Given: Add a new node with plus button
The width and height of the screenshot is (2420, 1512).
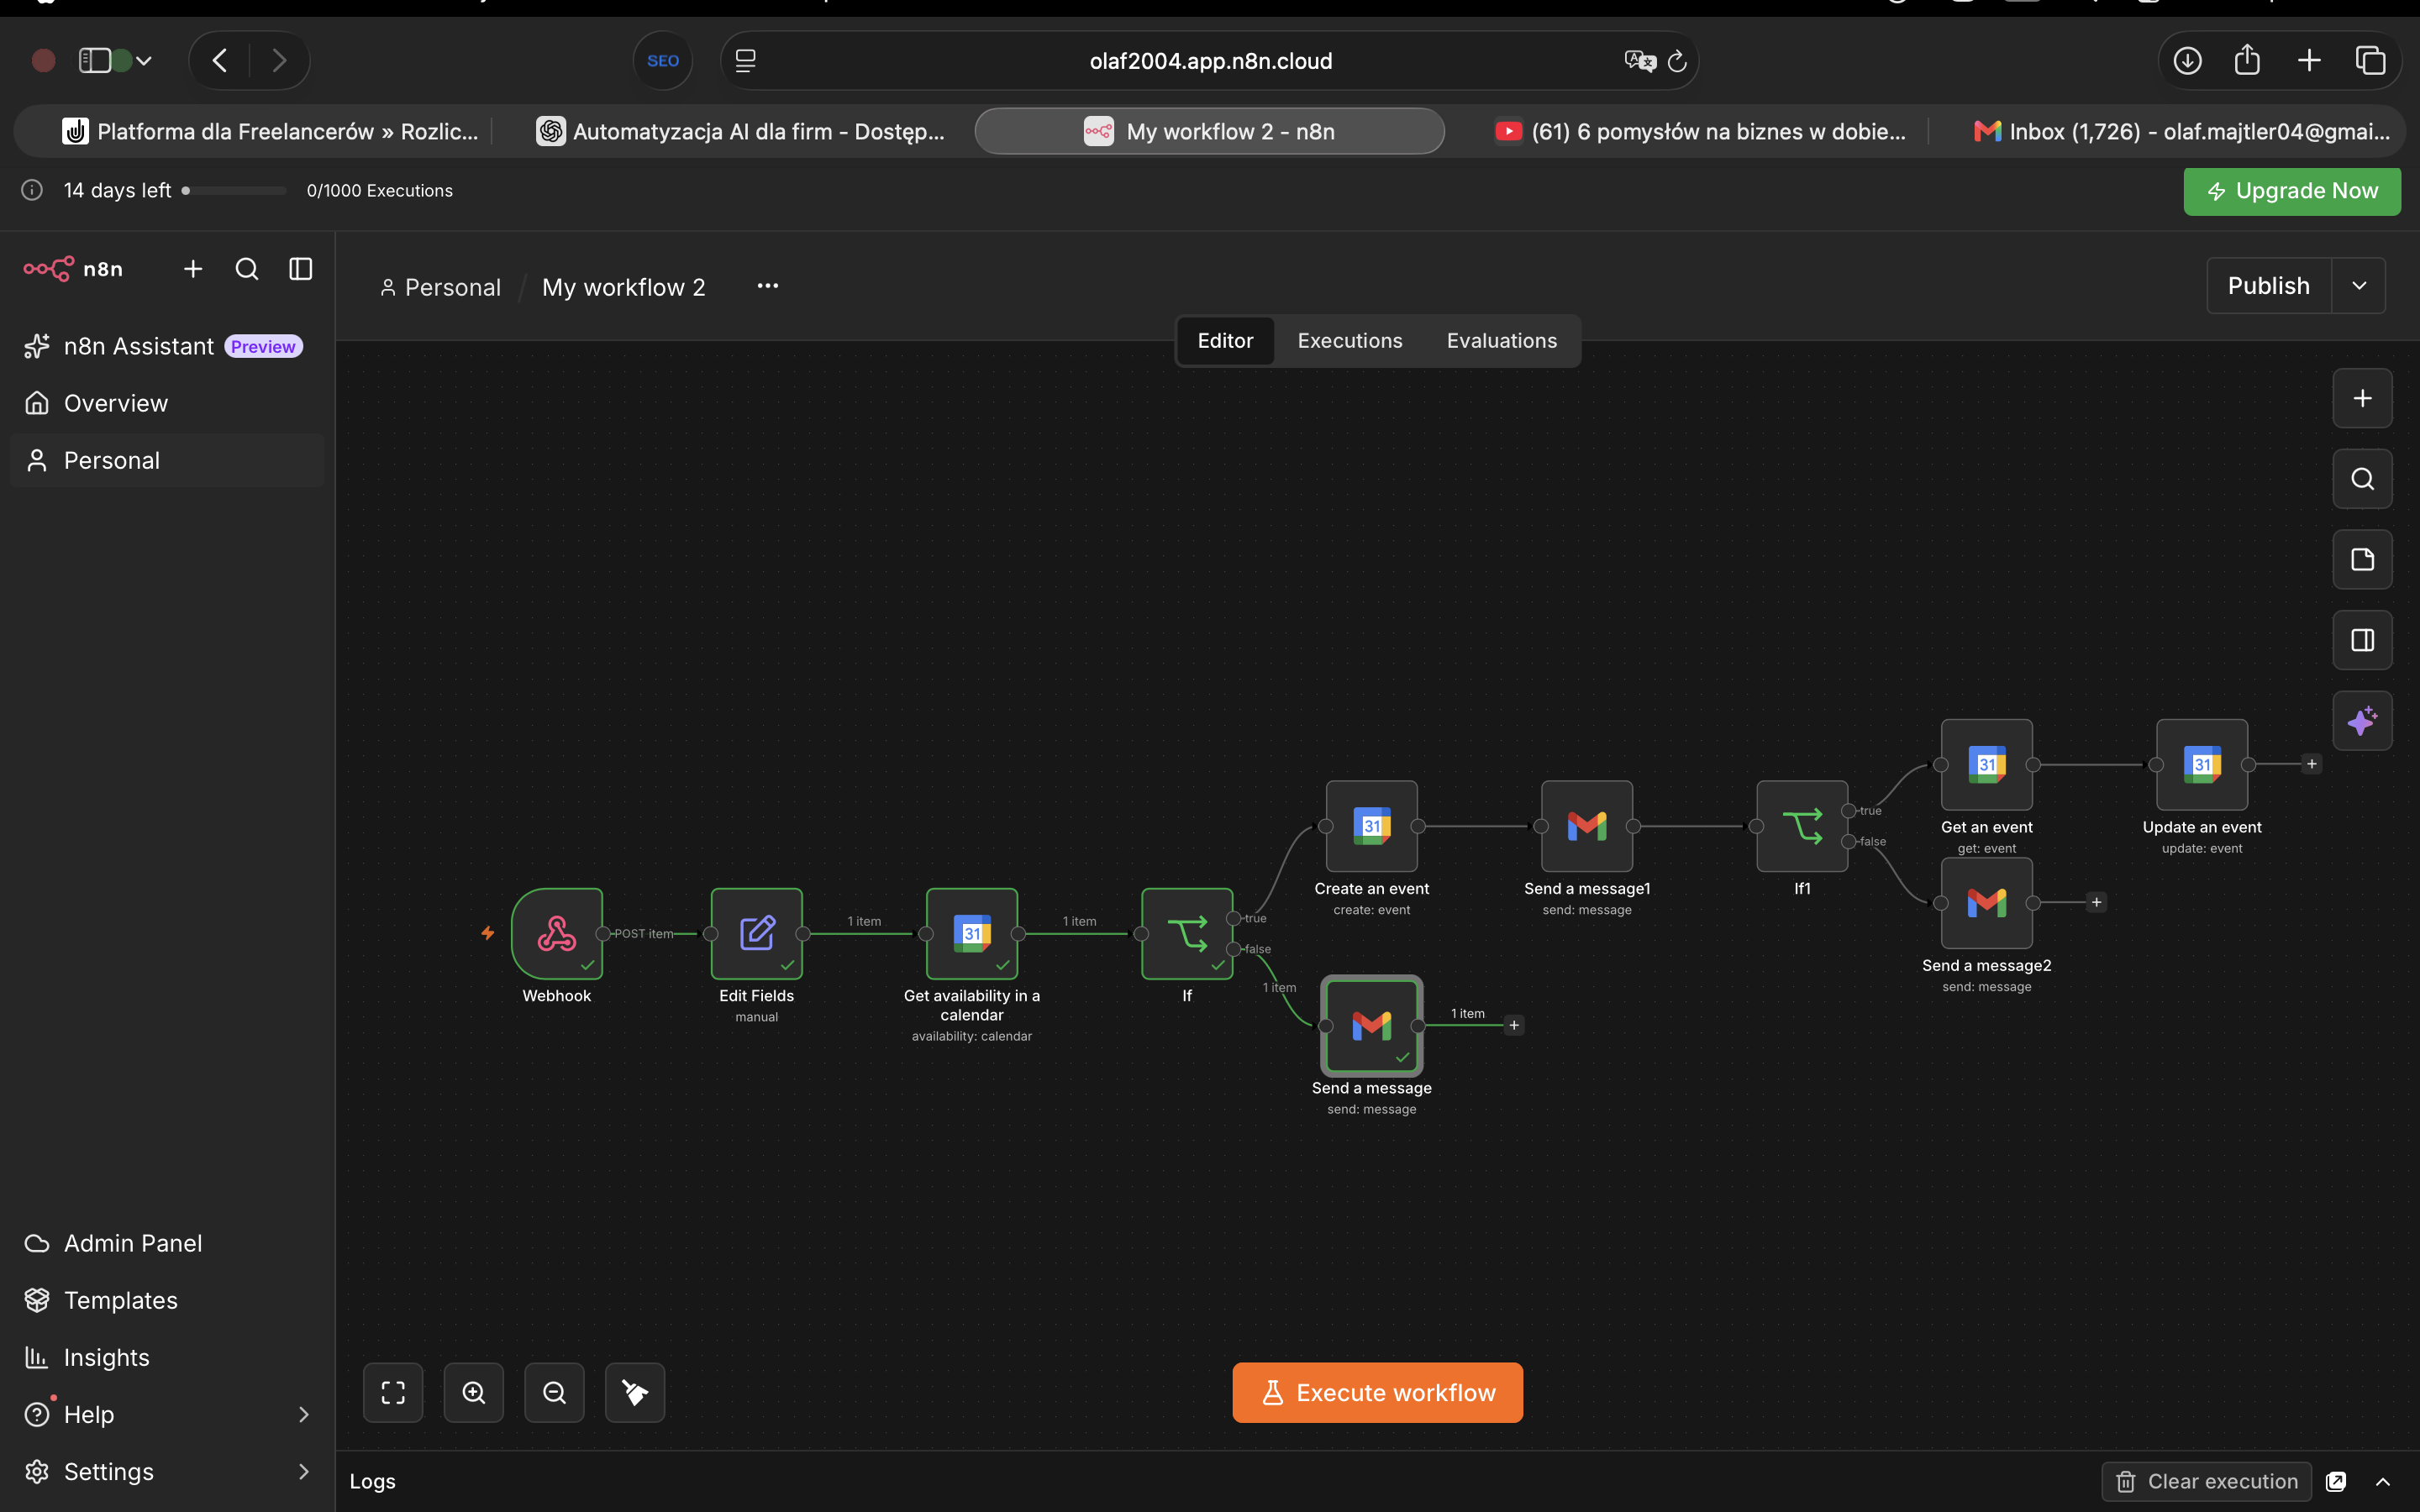Looking at the screenshot, I should [2362, 398].
